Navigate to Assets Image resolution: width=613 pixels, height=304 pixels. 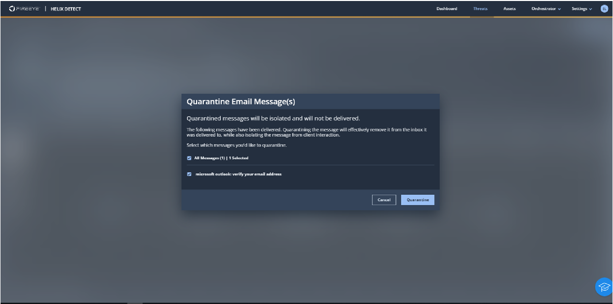point(509,9)
